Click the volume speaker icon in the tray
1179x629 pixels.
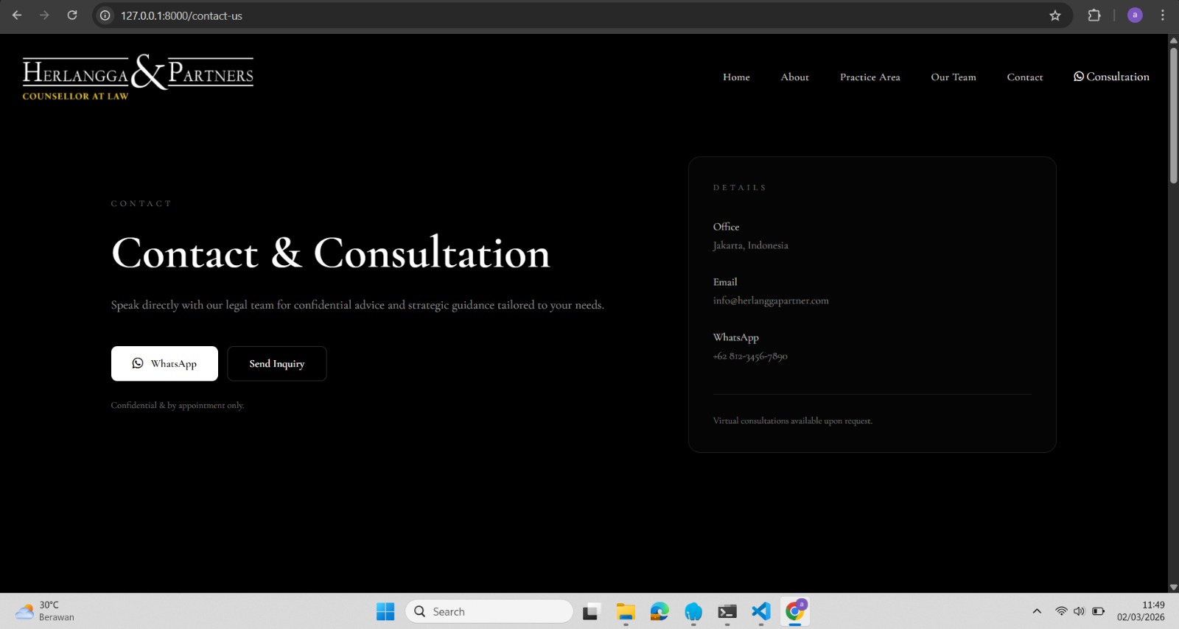coord(1080,611)
